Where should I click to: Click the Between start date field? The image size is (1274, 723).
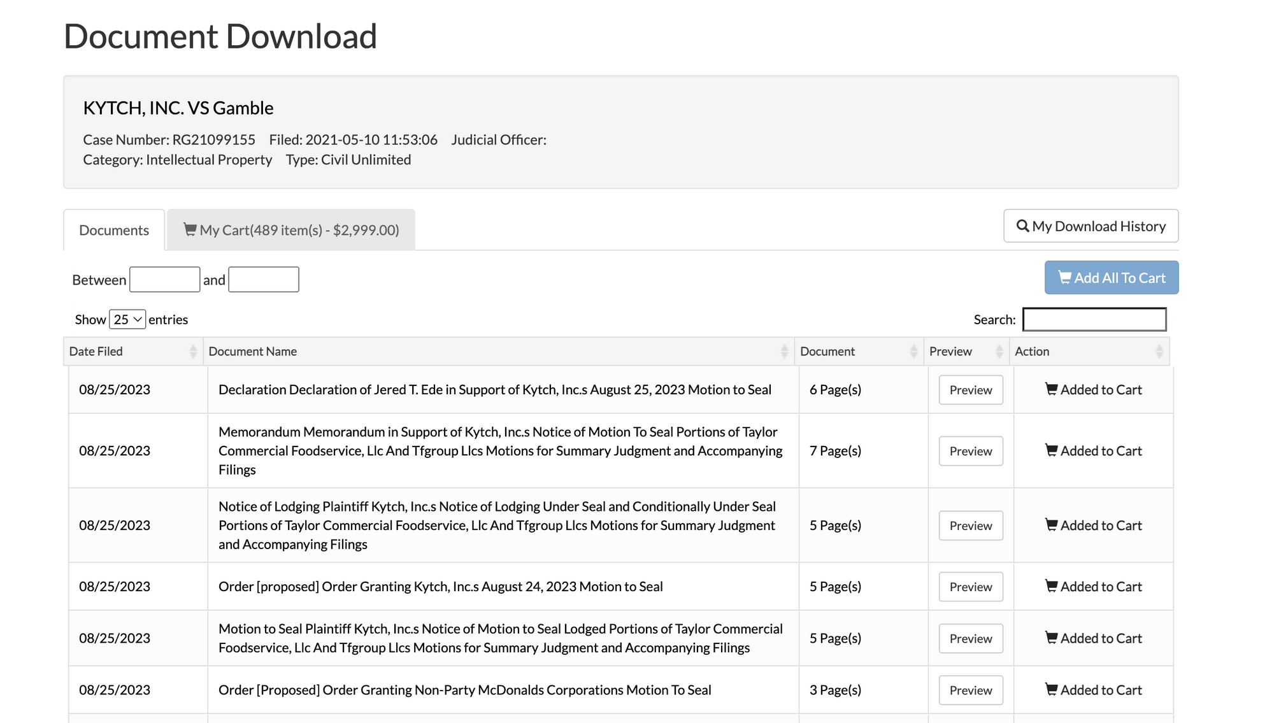click(x=164, y=280)
